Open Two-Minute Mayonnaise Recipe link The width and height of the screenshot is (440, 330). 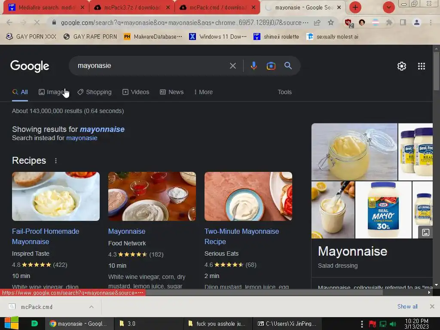[x=241, y=236]
